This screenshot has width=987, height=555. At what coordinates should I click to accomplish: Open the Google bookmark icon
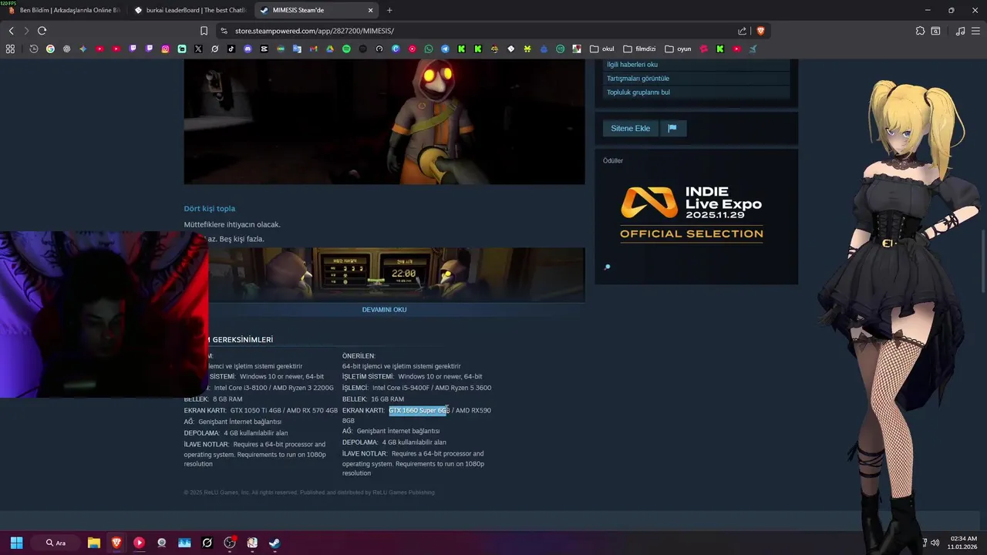click(x=50, y=49)
